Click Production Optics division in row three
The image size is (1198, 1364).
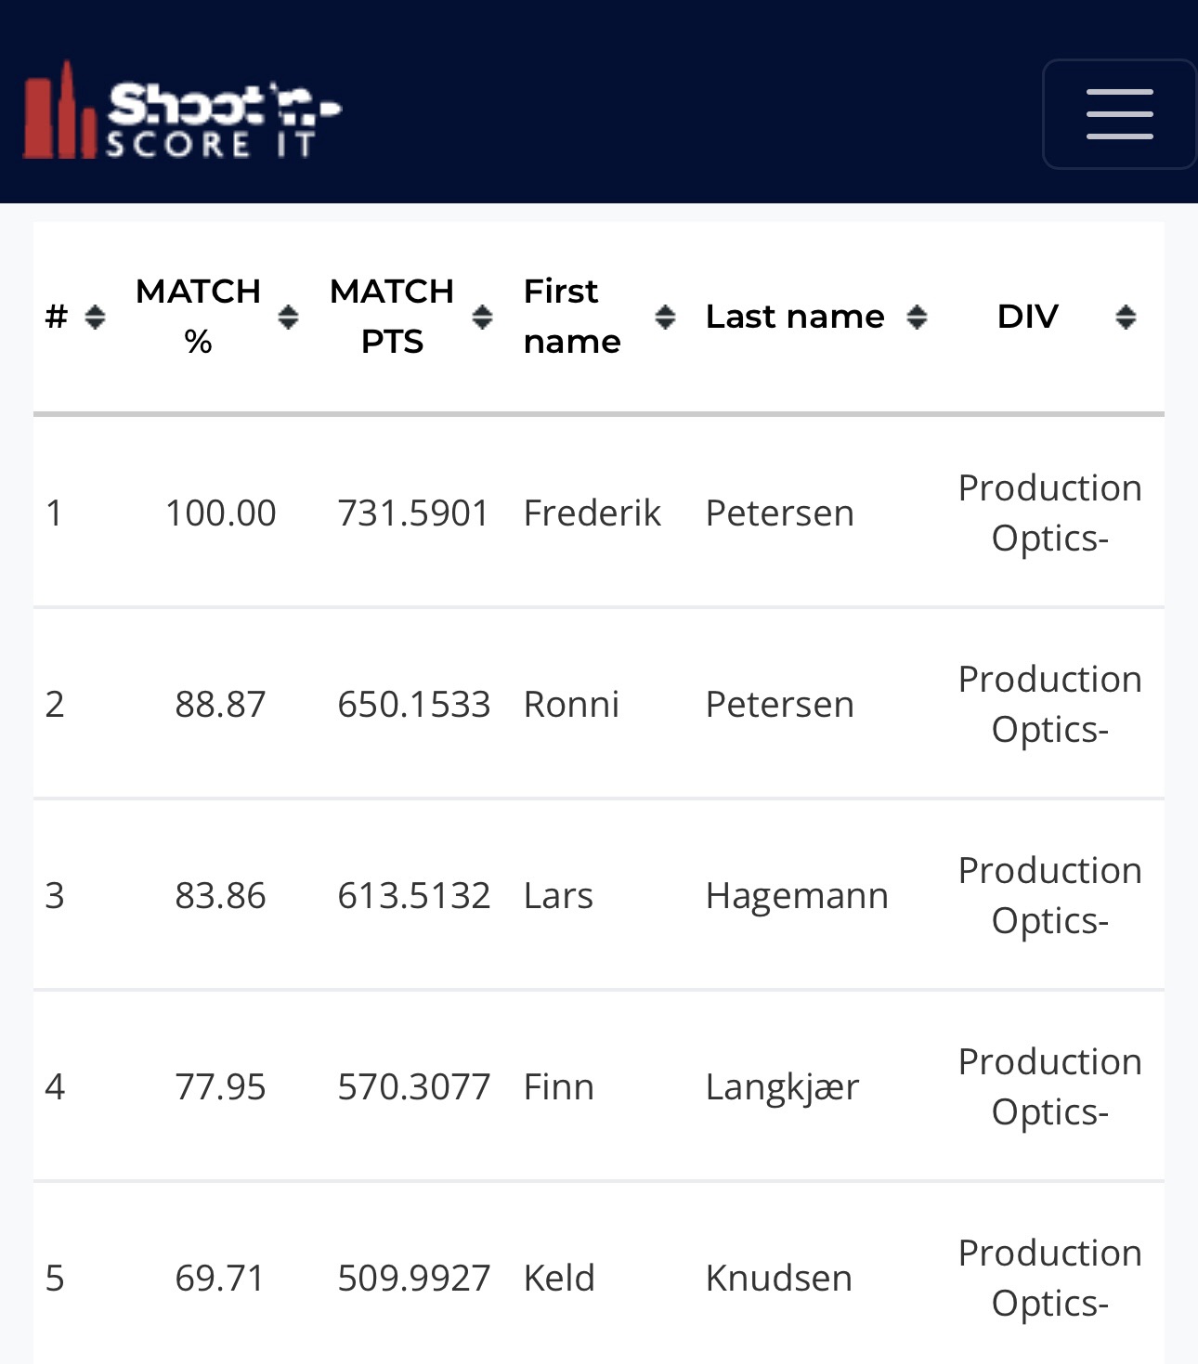tap(1049, 895)
